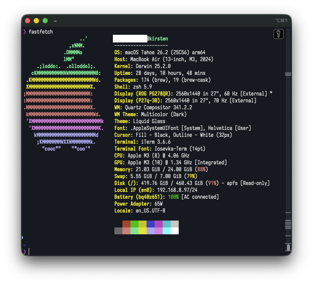Click the 'Terminal Font: Iosevka-Term' line

click(160, 149)
